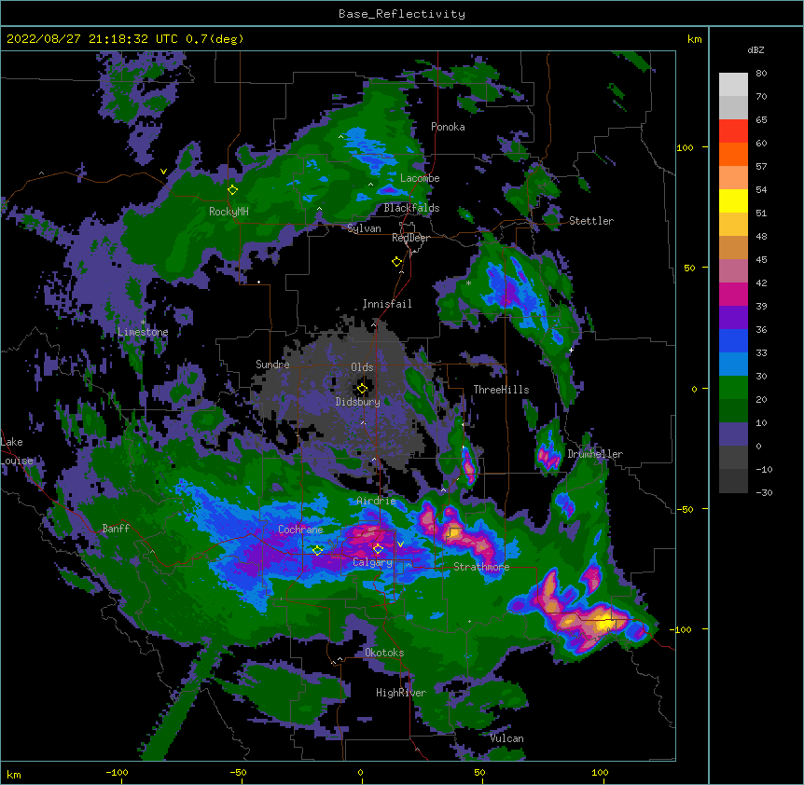Click the Okotoks city label
Image resolution: width=804 pixels, height=785 pixels.
pyautogui.click(x=384, y=653)
